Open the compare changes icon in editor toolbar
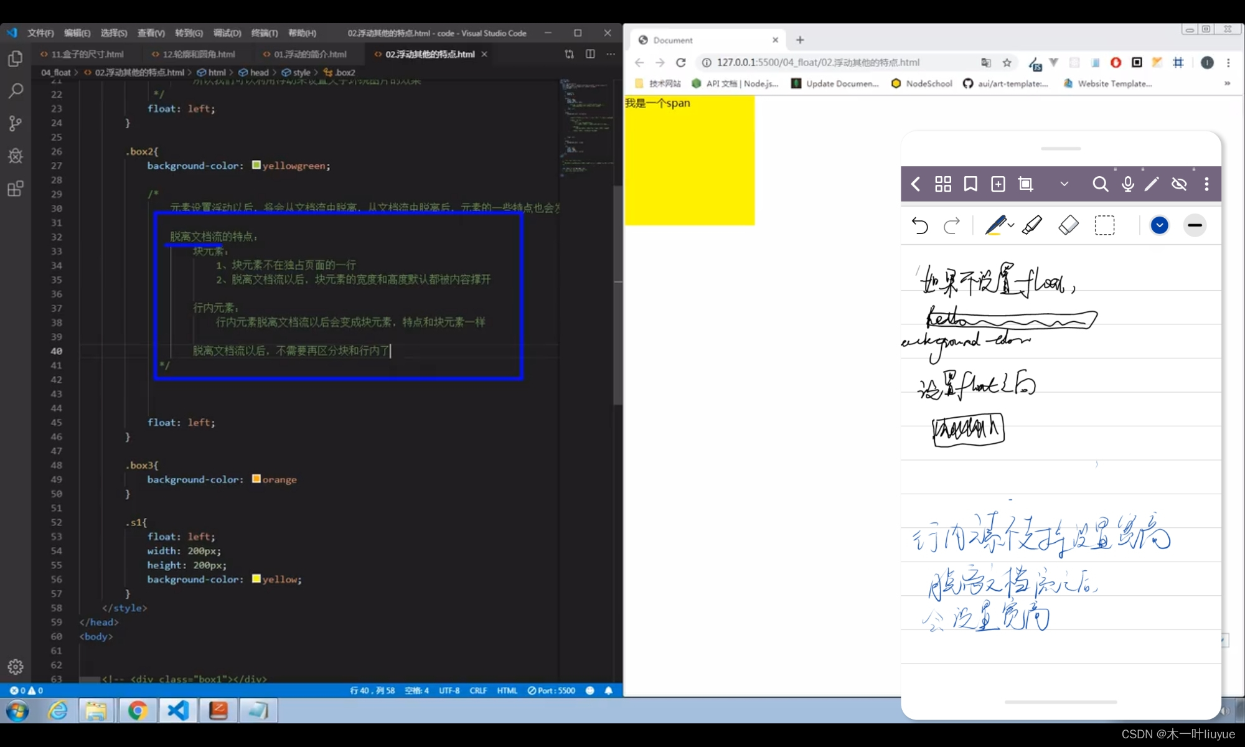Image resolution: width=1245 pixels, height=747 pixels. [569, 54]
